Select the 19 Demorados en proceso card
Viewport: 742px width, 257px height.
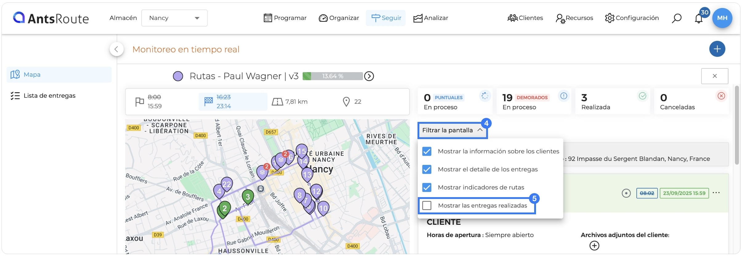click(x=534, y=102)
